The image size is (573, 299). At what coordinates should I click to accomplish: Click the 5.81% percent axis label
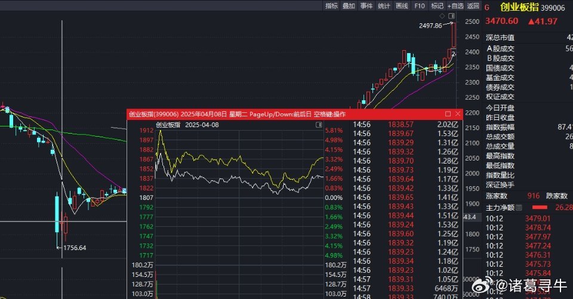click(334, 131)
